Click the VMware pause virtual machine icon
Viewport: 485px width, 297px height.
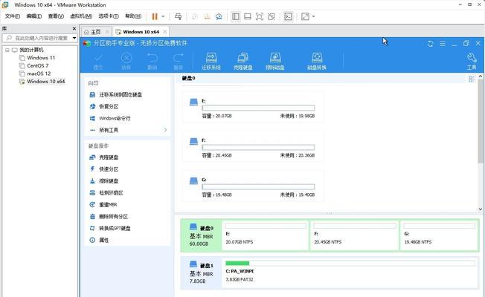[x=155, y=16]
